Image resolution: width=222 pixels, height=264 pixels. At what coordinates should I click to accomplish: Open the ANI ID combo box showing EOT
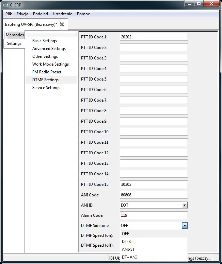pos(154,205)
